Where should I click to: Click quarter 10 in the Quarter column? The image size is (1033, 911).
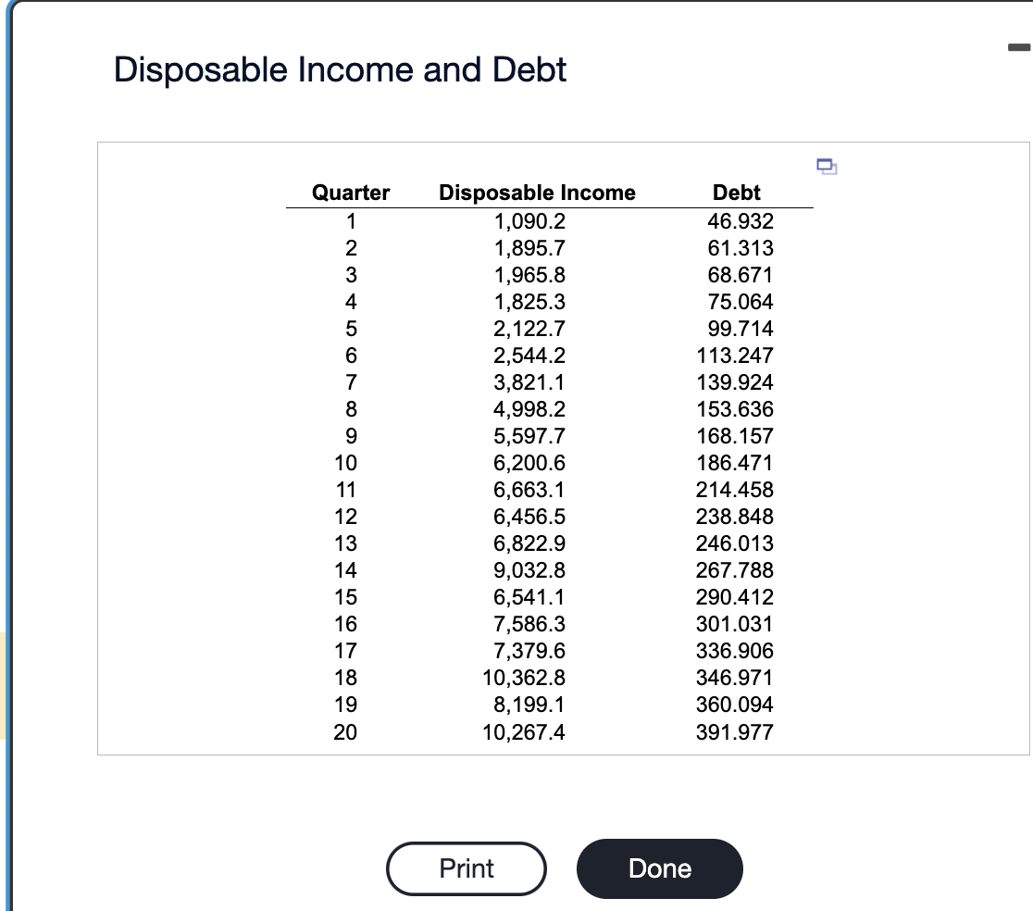pyautogui.click(x=346, y=463)
